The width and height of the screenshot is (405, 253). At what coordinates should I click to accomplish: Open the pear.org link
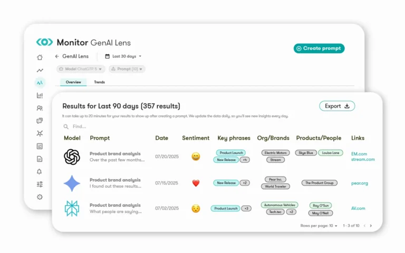pyautogui.click(x=360, y=183)
